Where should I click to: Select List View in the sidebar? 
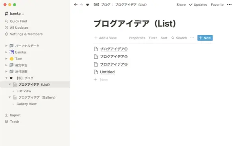coord(24,91)
